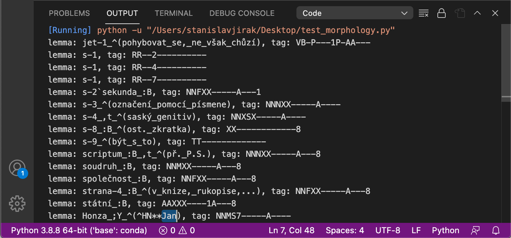Click Ln 7, Col 48 in status bar
The image size is (511, 238).
292,230
